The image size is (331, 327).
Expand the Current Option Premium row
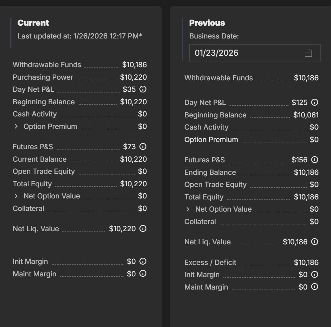(16, 127)
